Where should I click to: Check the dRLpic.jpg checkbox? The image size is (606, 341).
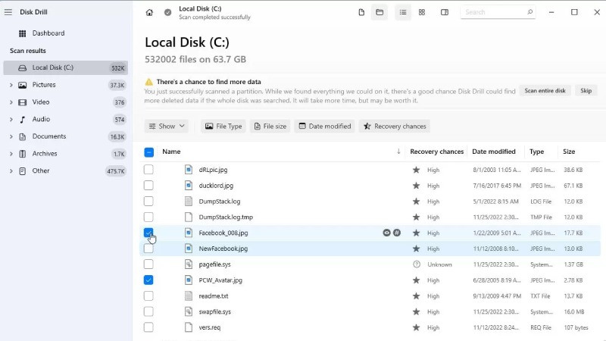[148, 170]
